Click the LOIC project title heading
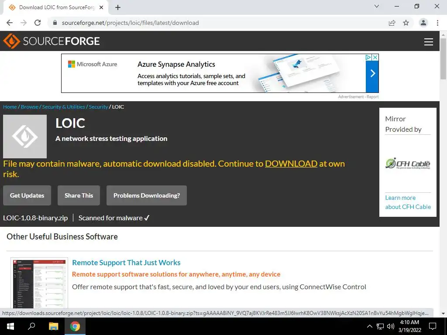447x335 pixels. [x=70, y=123]
